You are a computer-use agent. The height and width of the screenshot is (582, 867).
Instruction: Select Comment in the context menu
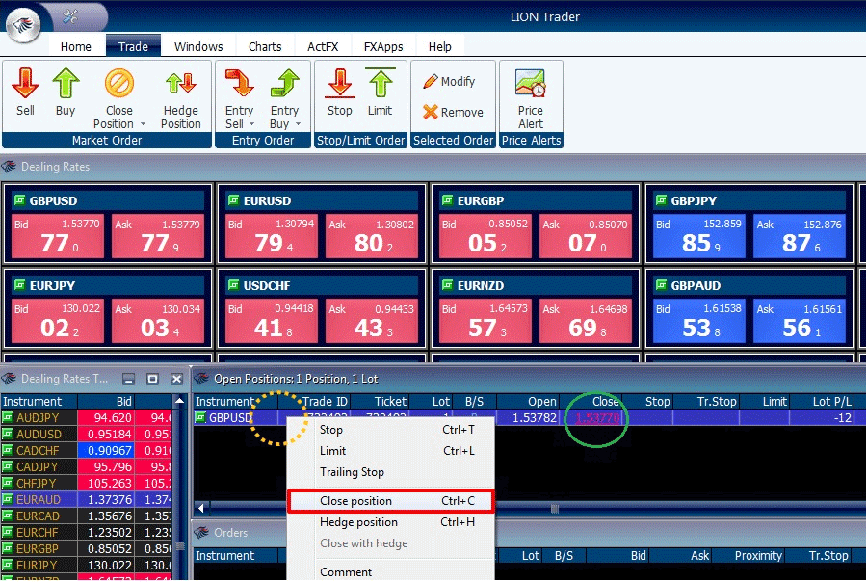coord(390,571)
